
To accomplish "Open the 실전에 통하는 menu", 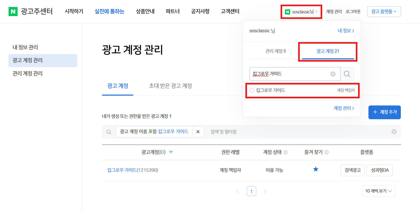I will 109,11.
